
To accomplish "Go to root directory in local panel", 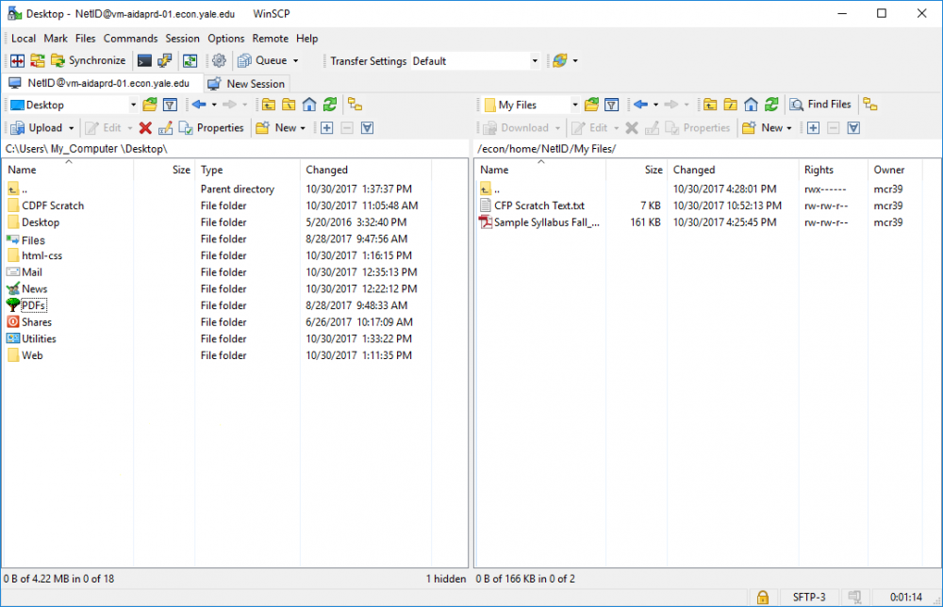I will [x=289, y=106].
